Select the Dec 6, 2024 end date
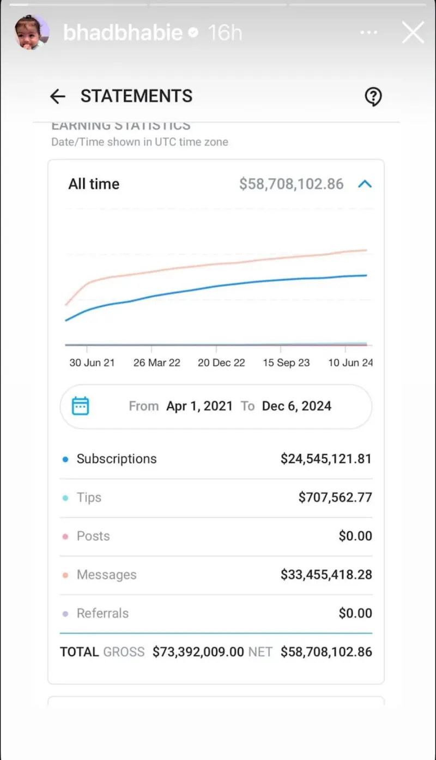Viewport: 436px width, 760px height. (296, 406)
